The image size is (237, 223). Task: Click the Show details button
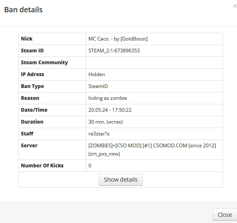[x=121, y=180]
